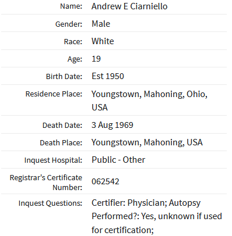The image size is (232, 236).
Task: Click the Public - Other hospital value
Action: (x=118, y=160)
